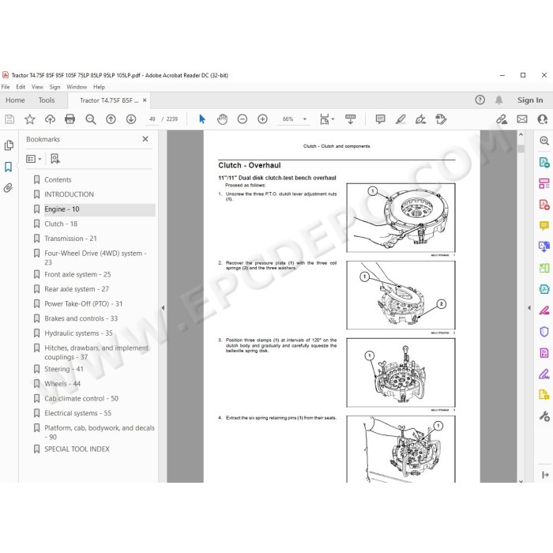Go to Steering - 41 bookmark
This screenshot has height=553, width=553.
click(64, 369)
